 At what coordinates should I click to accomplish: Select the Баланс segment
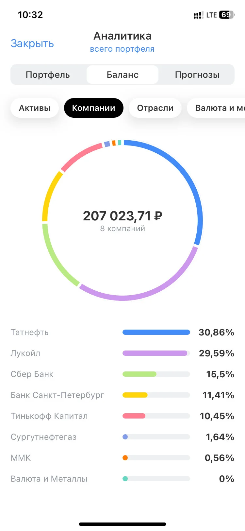click(x=122, y=75)
